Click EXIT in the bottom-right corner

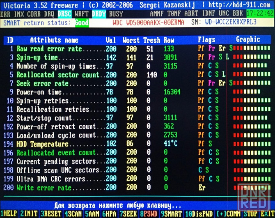point(268,213)
